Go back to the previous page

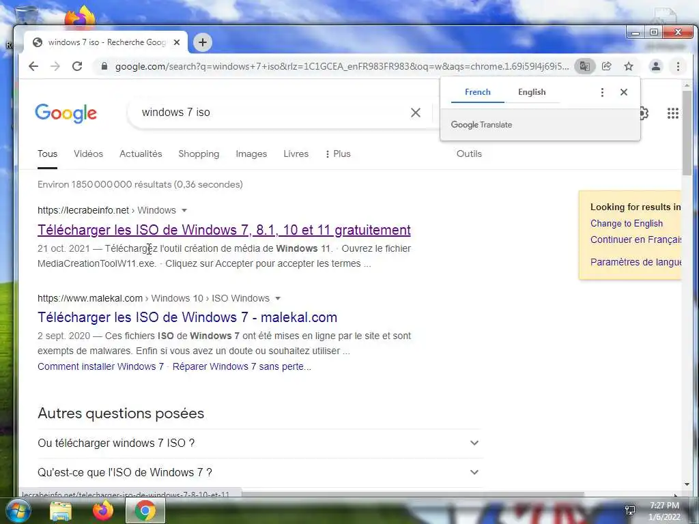pyautogui.click(x=33, y=66)
